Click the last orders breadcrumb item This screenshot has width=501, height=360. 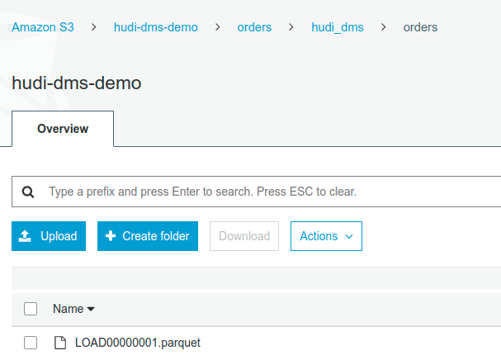coord(420,27)
